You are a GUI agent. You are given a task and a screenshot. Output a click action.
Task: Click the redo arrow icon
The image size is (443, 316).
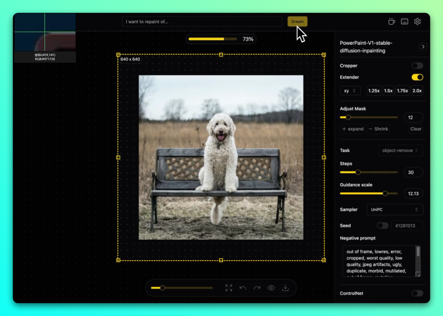pos(257,288)
